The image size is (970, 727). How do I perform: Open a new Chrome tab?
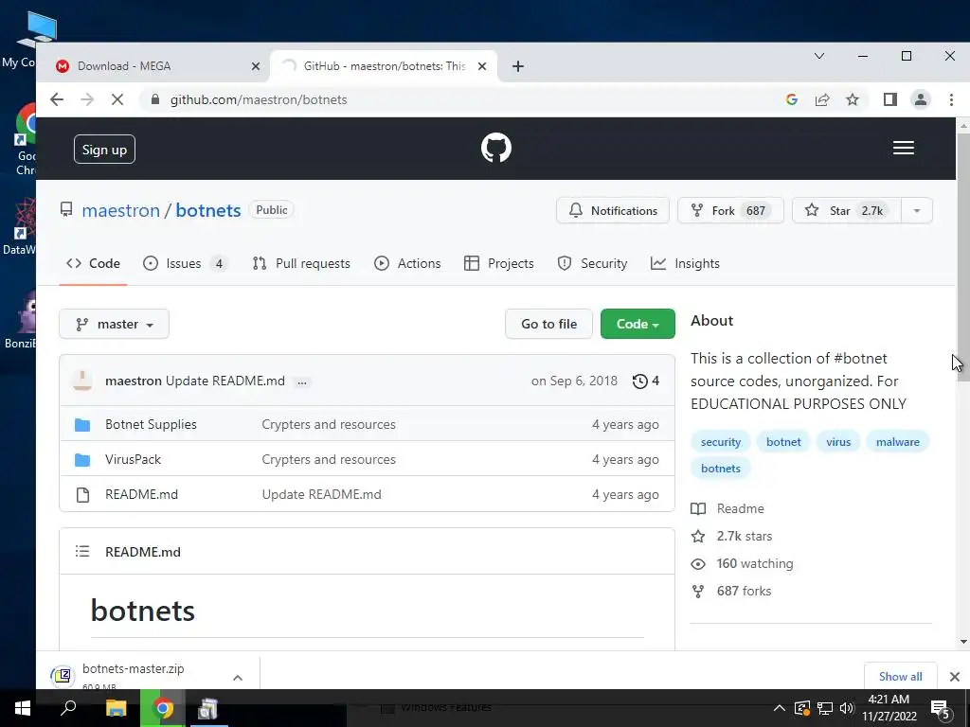tap(518, 66)
